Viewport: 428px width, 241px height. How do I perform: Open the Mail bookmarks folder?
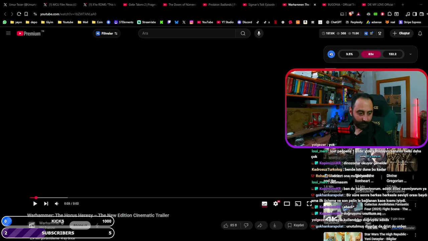coord(83,22)
